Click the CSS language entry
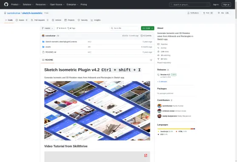The width and height of the screenshot is (237, 162). point(163,134)
